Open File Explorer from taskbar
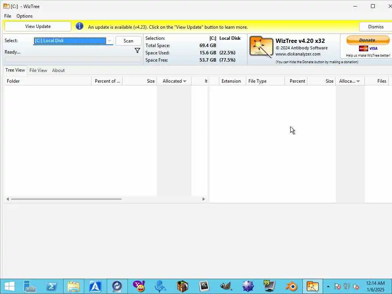Image resolution: width=392 pixels, height=294 pixels. pos(73,286)
